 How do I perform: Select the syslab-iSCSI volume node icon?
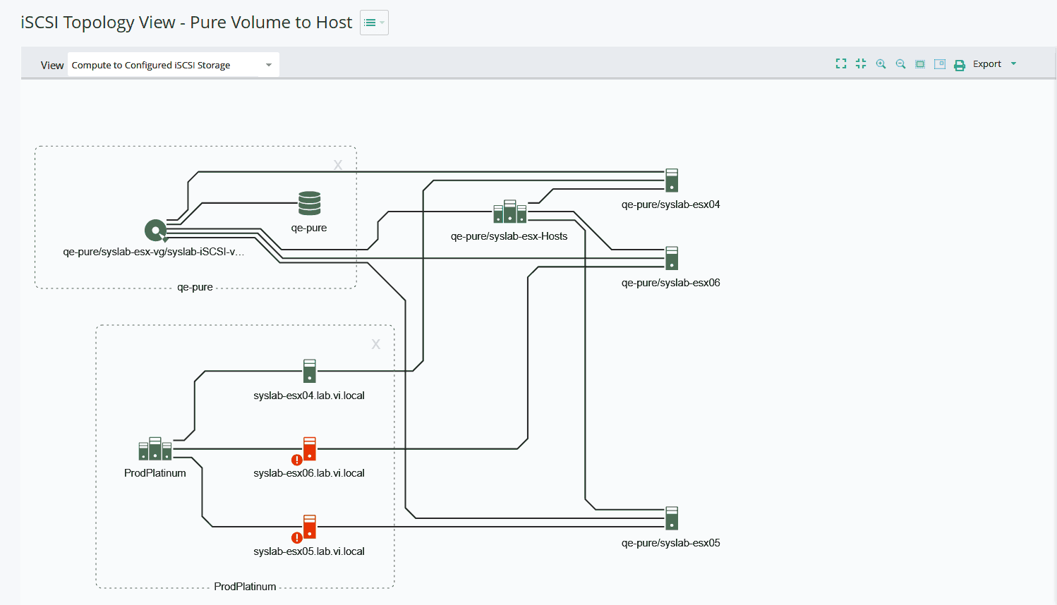pos(155,231)
